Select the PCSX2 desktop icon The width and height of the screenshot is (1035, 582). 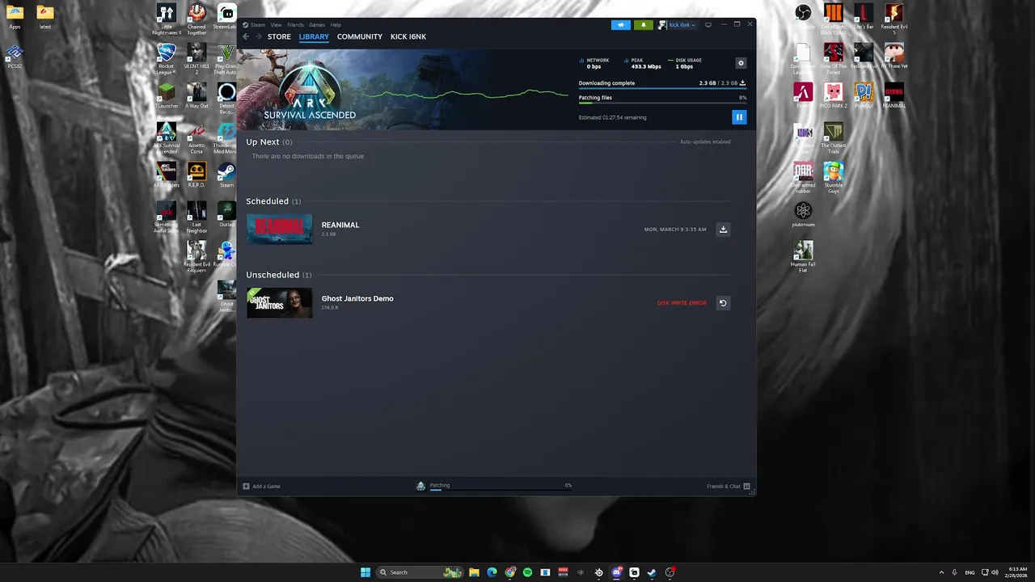[15, 56]
